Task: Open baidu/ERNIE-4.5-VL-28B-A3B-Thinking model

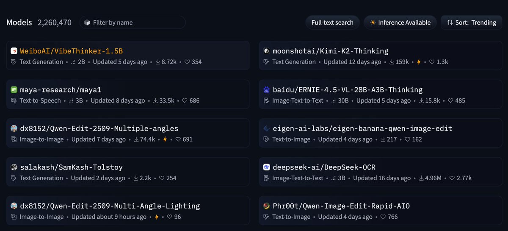Action: point(348,90)
